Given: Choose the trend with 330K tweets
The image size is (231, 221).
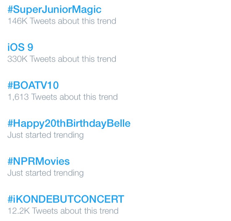Looking at the screenshot, I should coord(20,47).
